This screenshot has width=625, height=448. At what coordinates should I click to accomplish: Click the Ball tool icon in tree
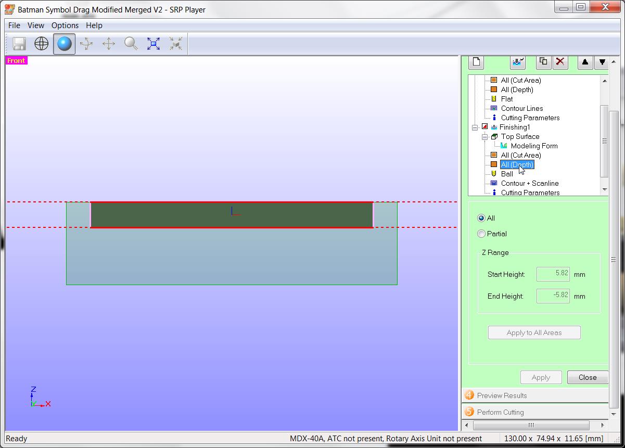click(x=494, y=174)
